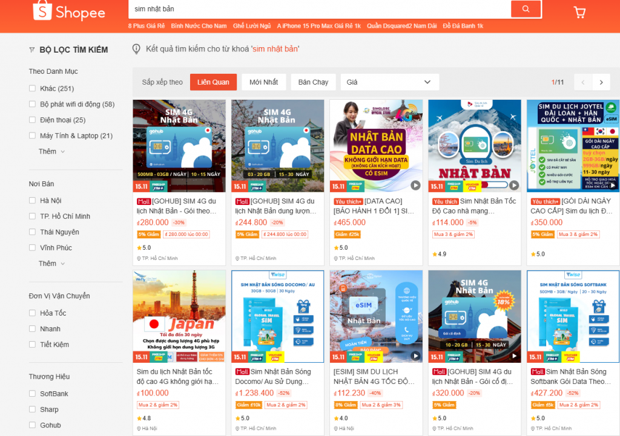Open the Giá price sort dropdown
This screenshot has width=620, height=436.
pos(390,82)
